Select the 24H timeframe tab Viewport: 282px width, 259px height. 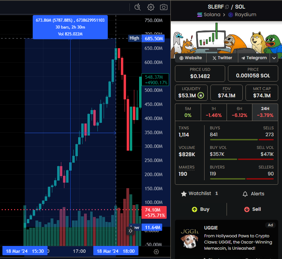[x=265, y=112]
